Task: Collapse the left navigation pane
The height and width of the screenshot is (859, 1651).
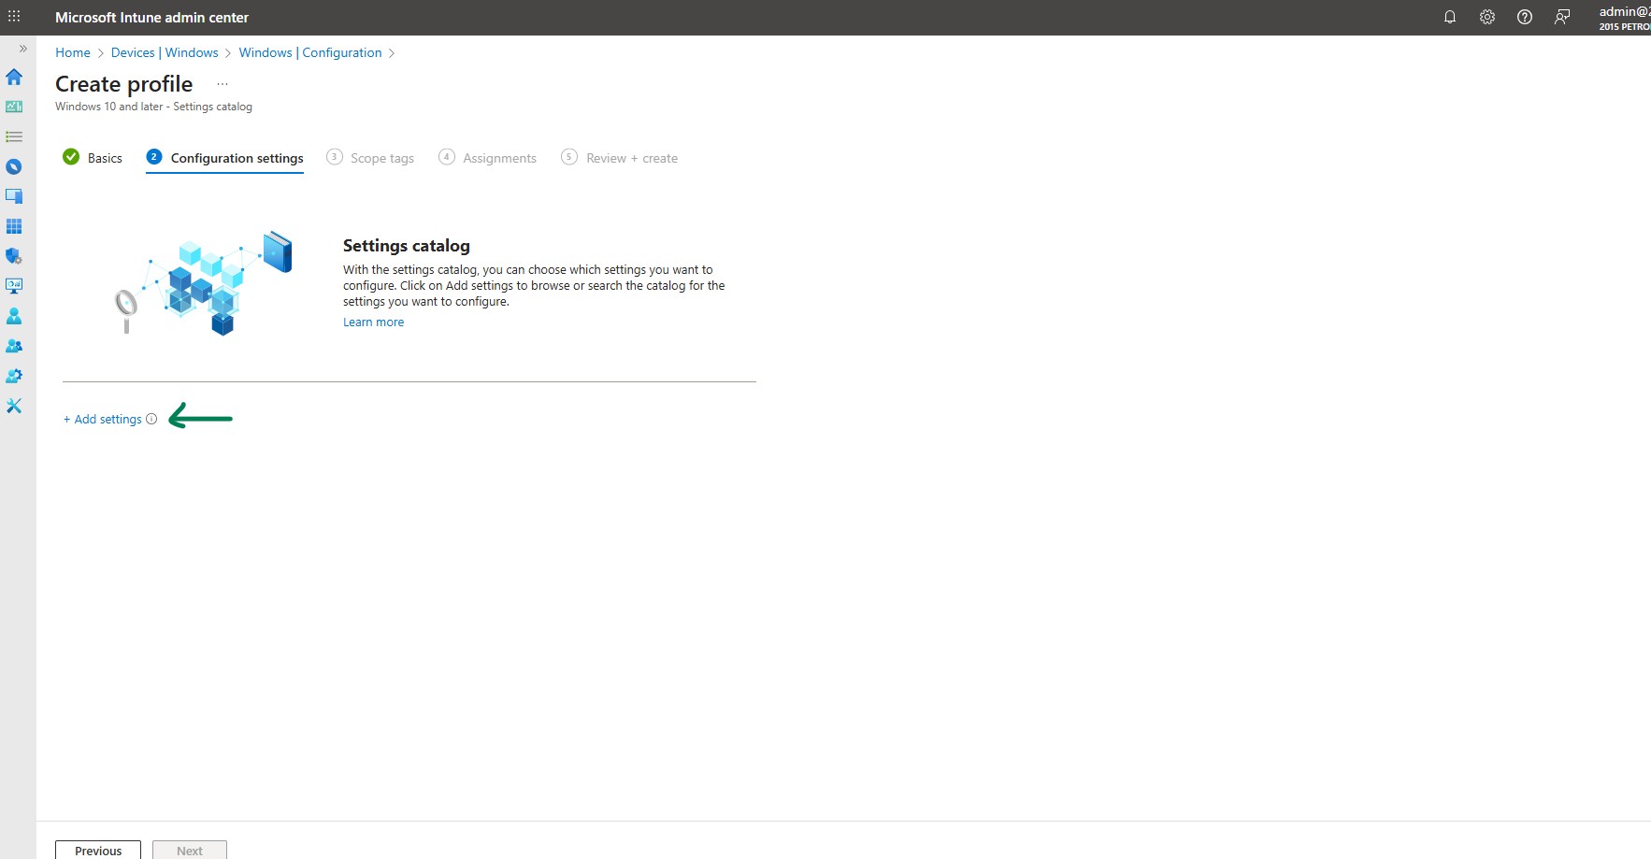Action: [22, 48]
